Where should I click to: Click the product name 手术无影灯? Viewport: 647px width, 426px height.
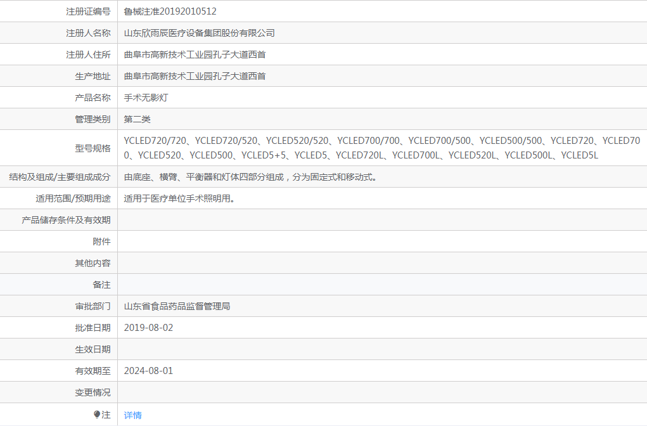(x=146, y=98)
